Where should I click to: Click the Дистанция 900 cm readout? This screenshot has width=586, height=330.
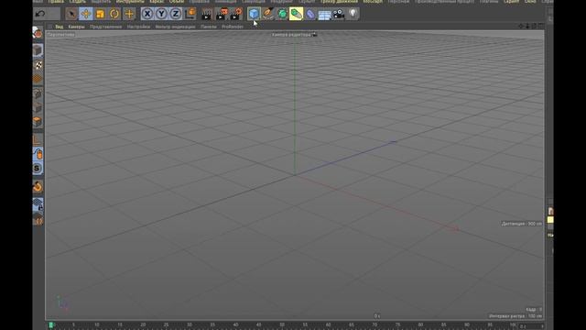click(521, 224)
